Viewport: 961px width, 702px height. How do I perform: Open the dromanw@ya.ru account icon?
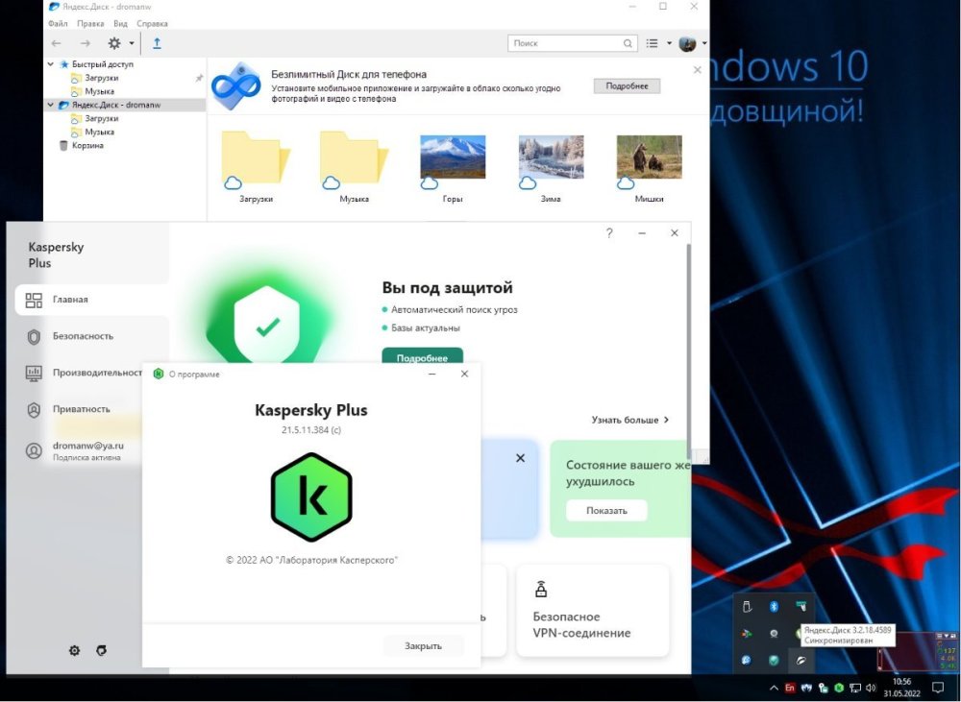34,450
